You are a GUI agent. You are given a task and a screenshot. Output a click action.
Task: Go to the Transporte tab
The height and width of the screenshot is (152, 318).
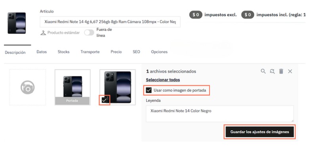click(90, 52)
